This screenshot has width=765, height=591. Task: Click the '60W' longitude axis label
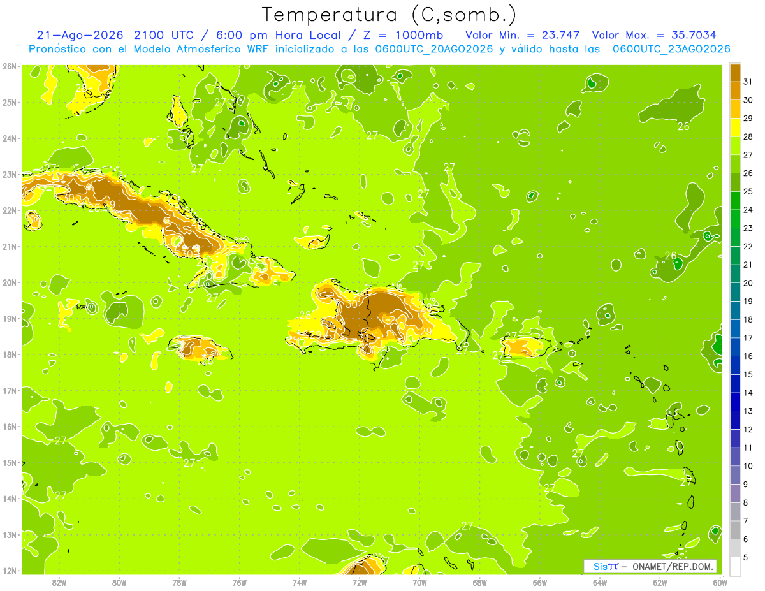pyautogui.click(x=720, y=582)
